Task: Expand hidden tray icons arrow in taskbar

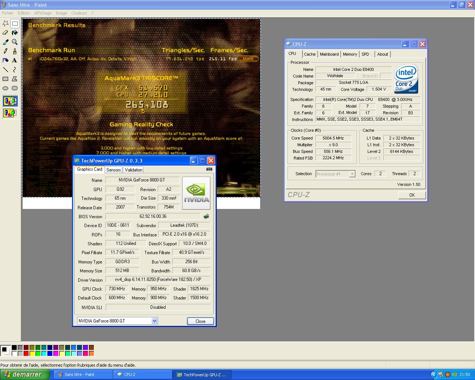Action: click(433, 374)
